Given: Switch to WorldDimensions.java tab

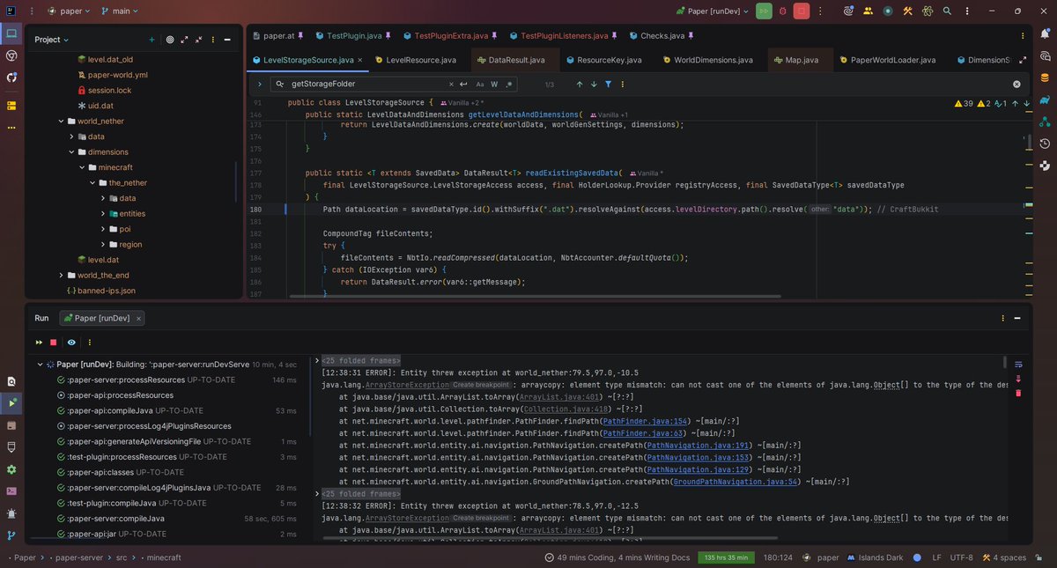Looking at the screenshot, I should pyautogui.click(x=706, y=60).
